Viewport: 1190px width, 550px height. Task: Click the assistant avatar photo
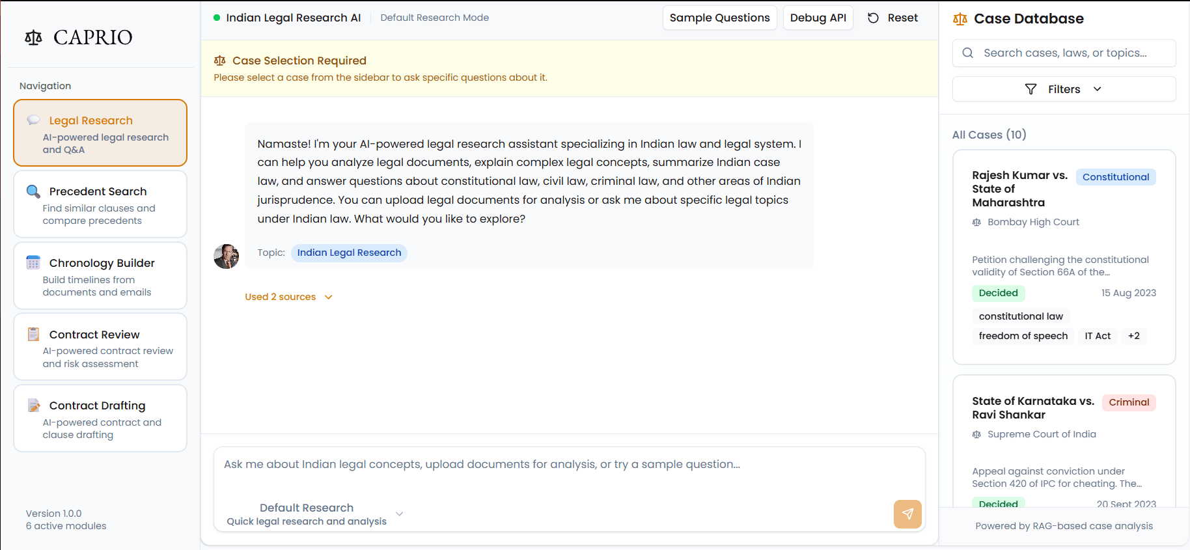[x=226, y=256]
